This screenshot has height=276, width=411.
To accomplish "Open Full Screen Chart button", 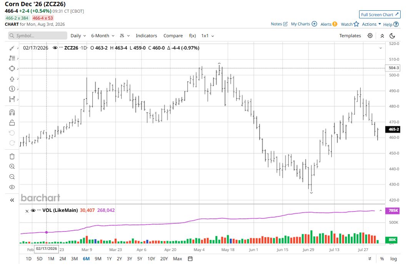I will tap(379, 14).
